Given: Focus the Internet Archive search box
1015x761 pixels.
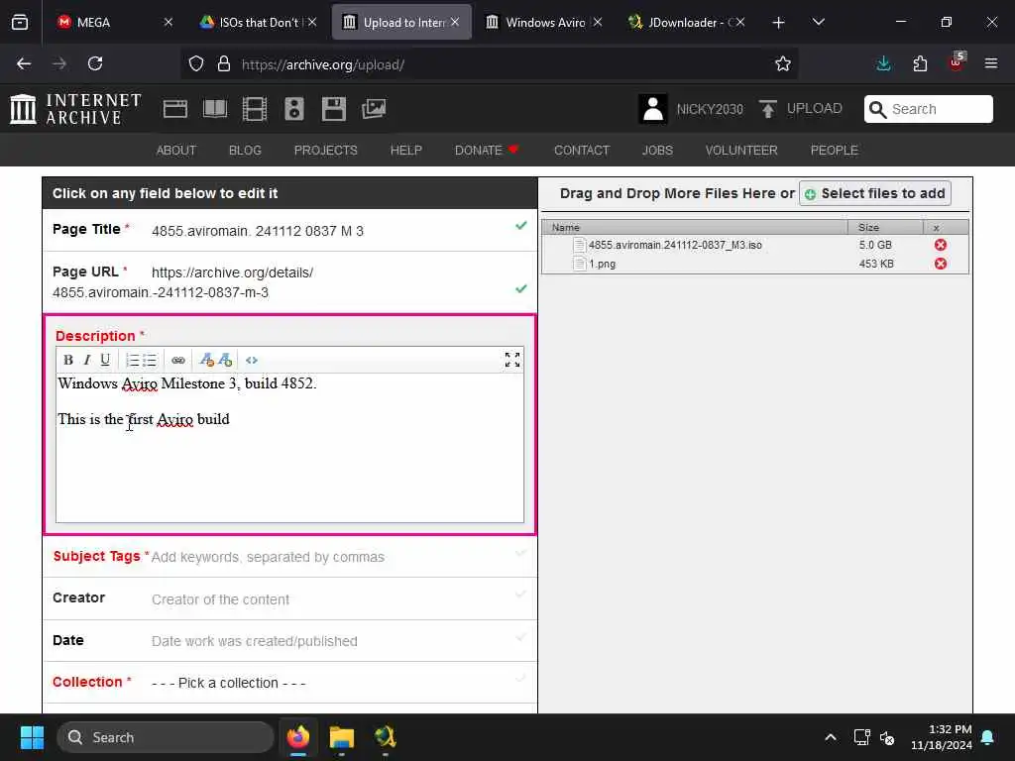Looking at the screenshot, I should [x=928, y=109].
